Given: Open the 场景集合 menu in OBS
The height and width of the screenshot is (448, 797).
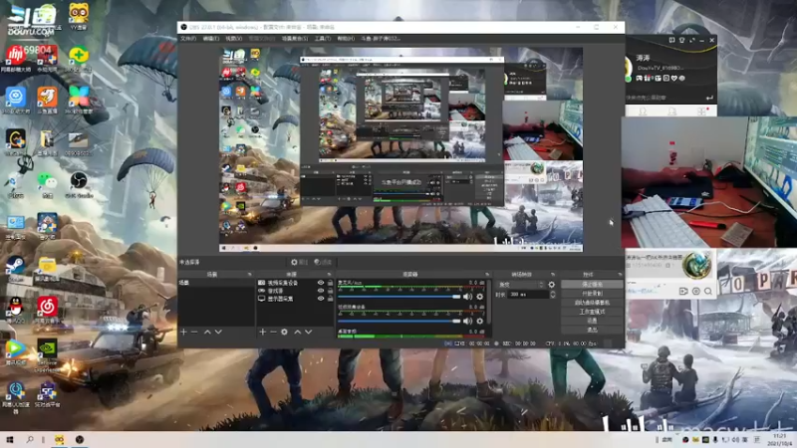Looking at the screenshot, I should [294, 39].
